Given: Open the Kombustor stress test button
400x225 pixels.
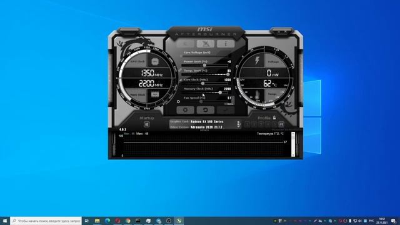Looking at the screenshot, I should click(185, 44).
